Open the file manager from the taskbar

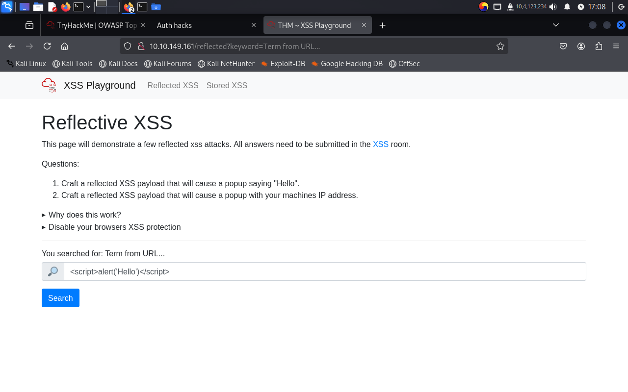[x=38, y=6]
